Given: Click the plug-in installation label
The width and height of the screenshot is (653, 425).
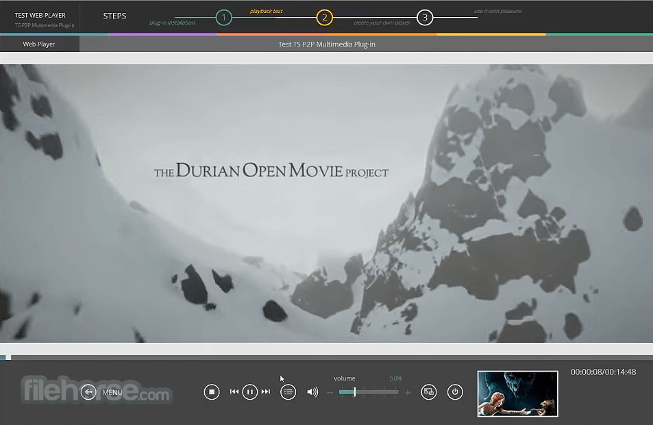Looking at the screenshot, I should point(172,23).
